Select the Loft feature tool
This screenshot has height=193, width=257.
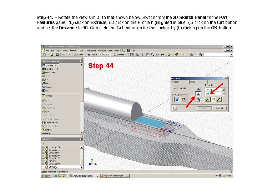[46, 83]
